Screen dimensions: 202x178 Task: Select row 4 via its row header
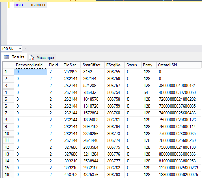coord(8,92)
